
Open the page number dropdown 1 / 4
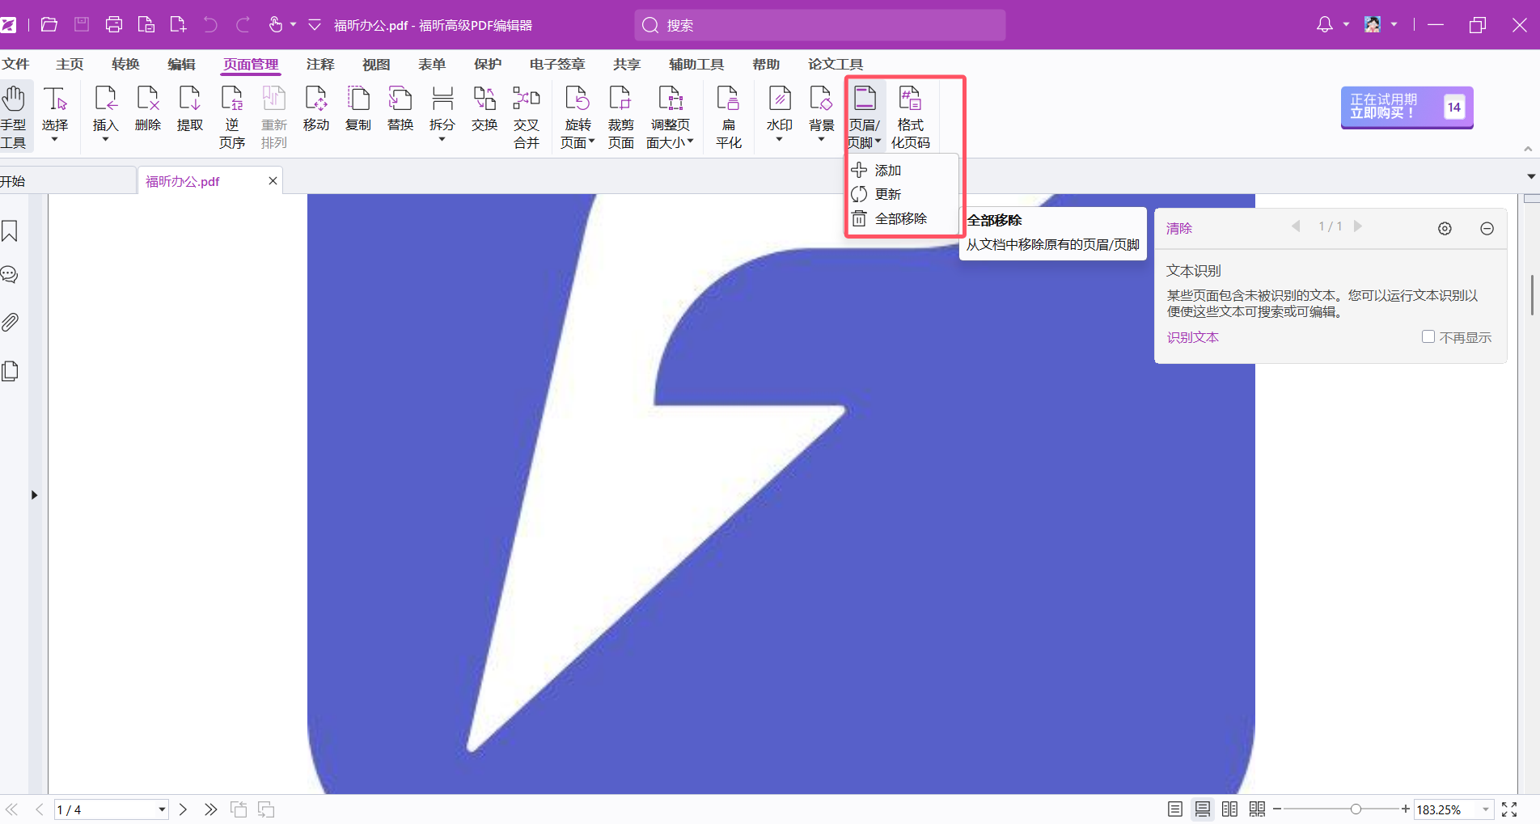click(162, 809)
